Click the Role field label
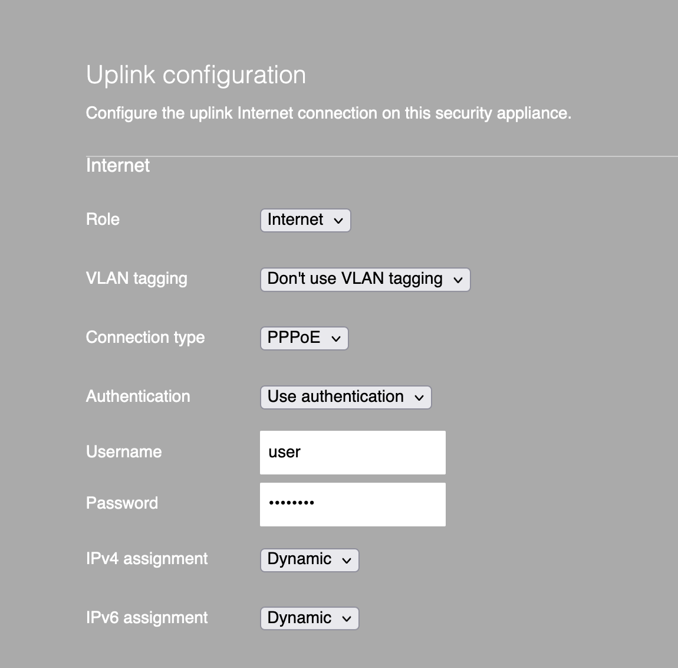678x668 pixels. pos(103,219)
